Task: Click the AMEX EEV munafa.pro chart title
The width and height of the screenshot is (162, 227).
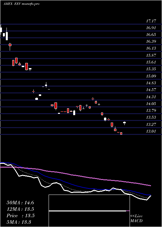Action: (21, 4)
